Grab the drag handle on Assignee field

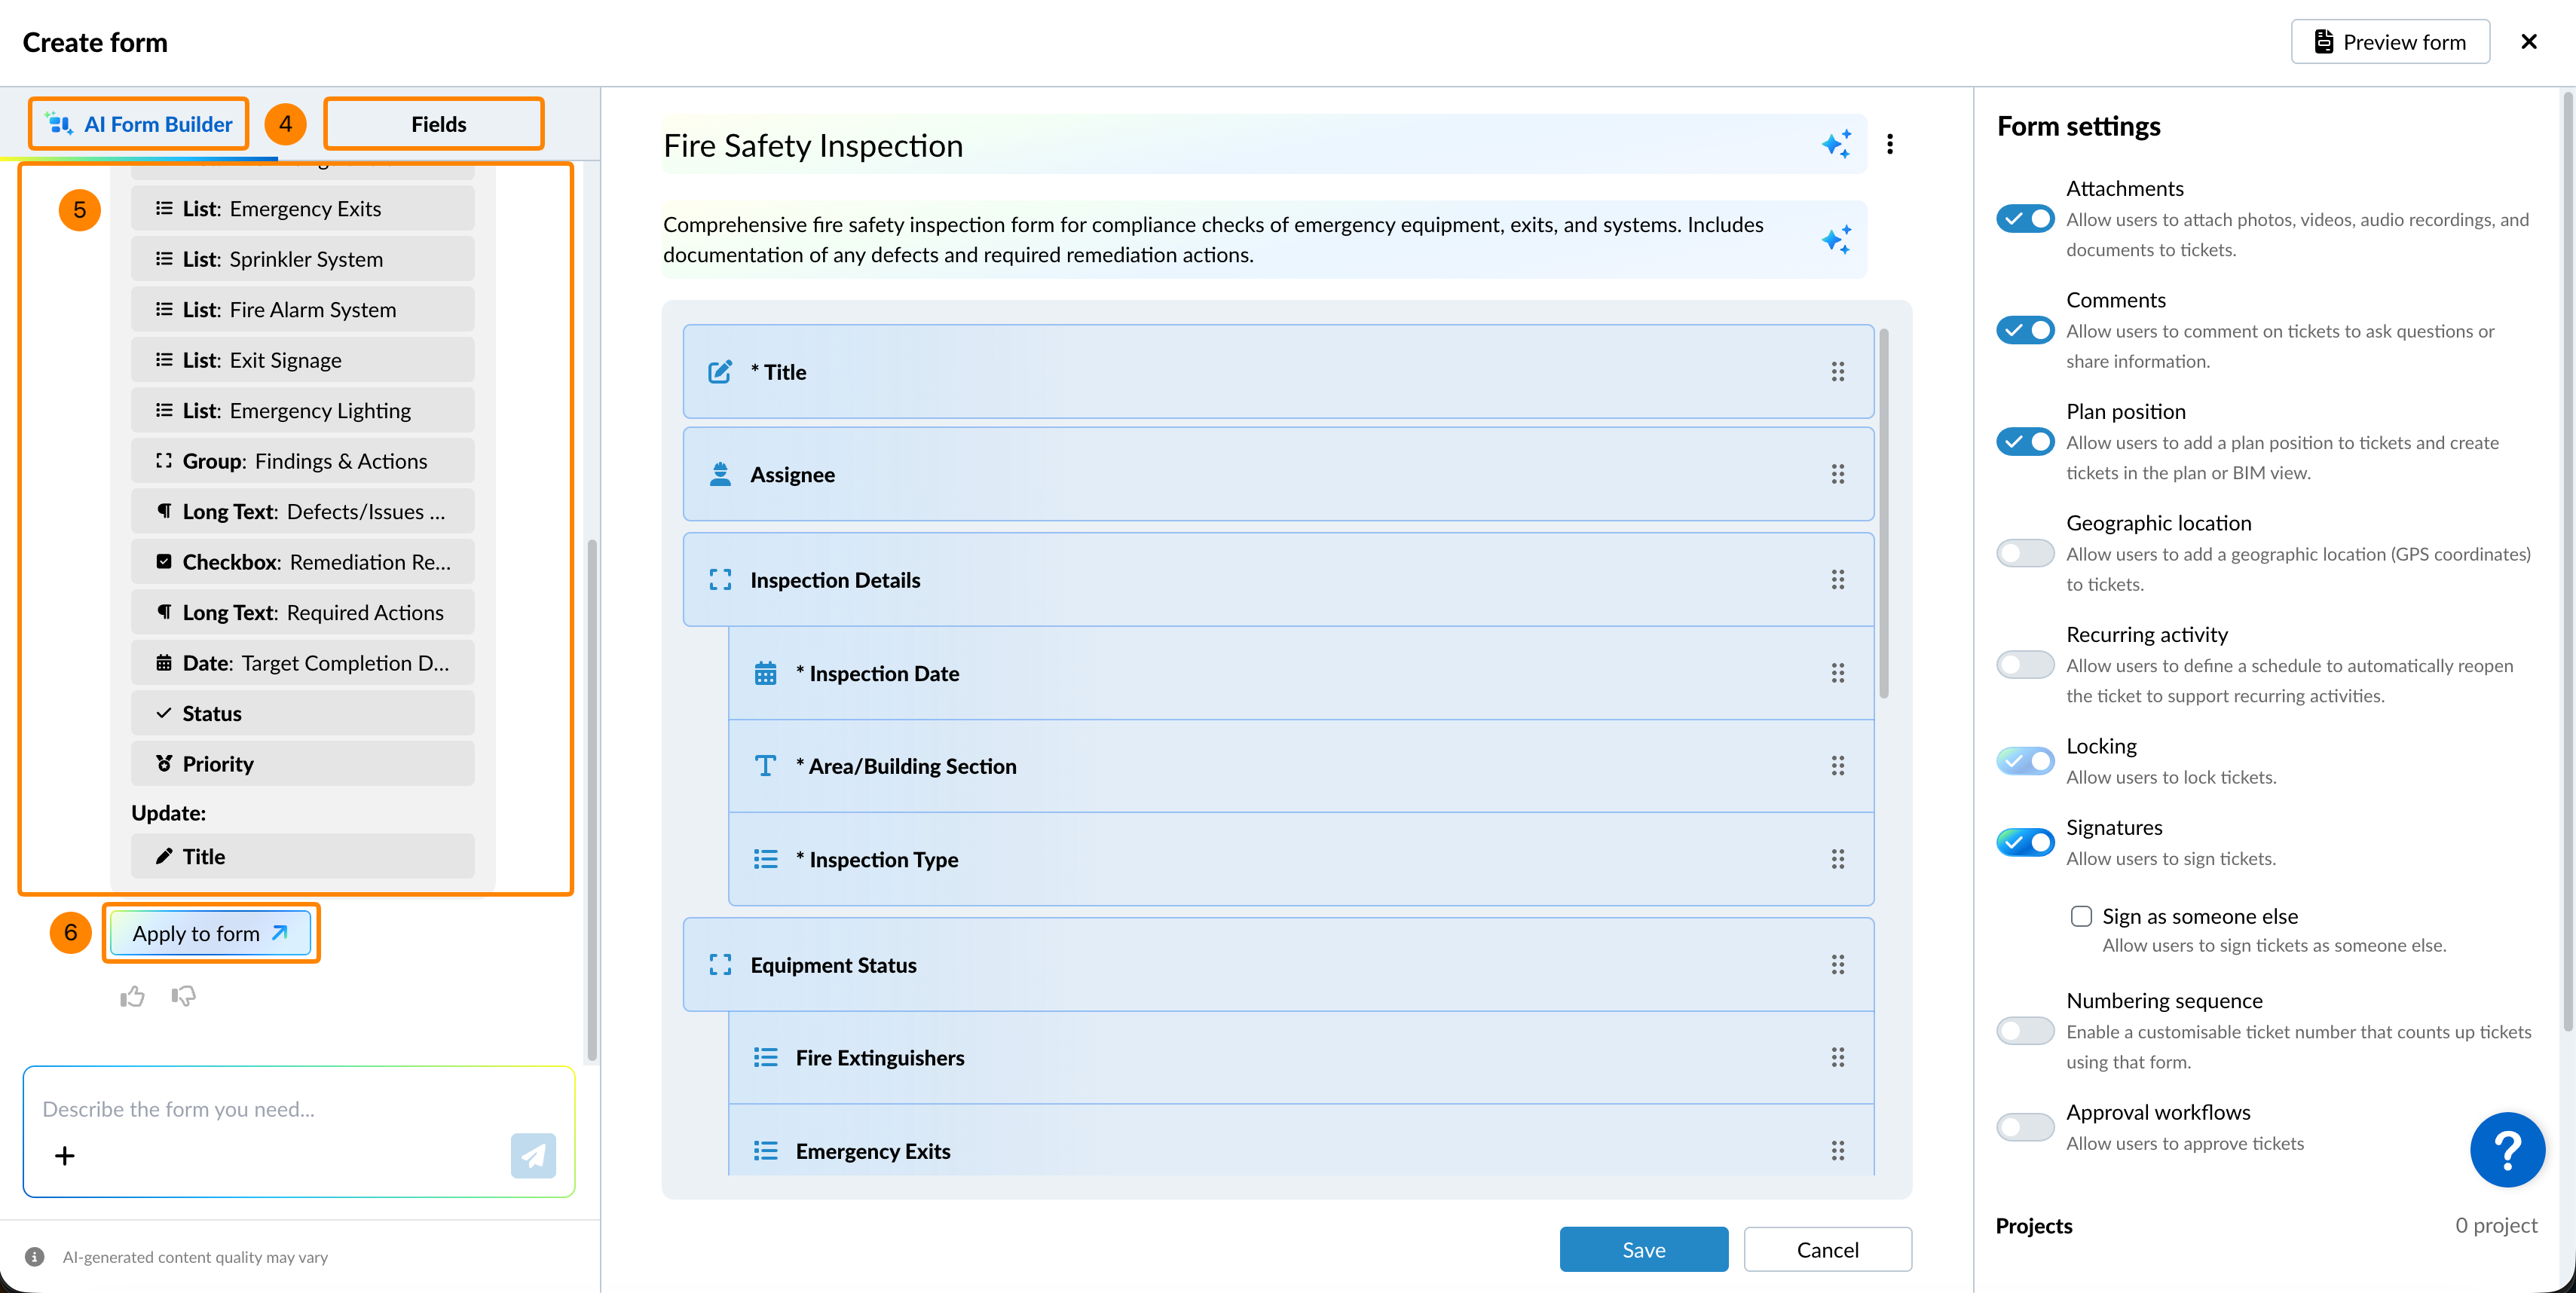1838,474
